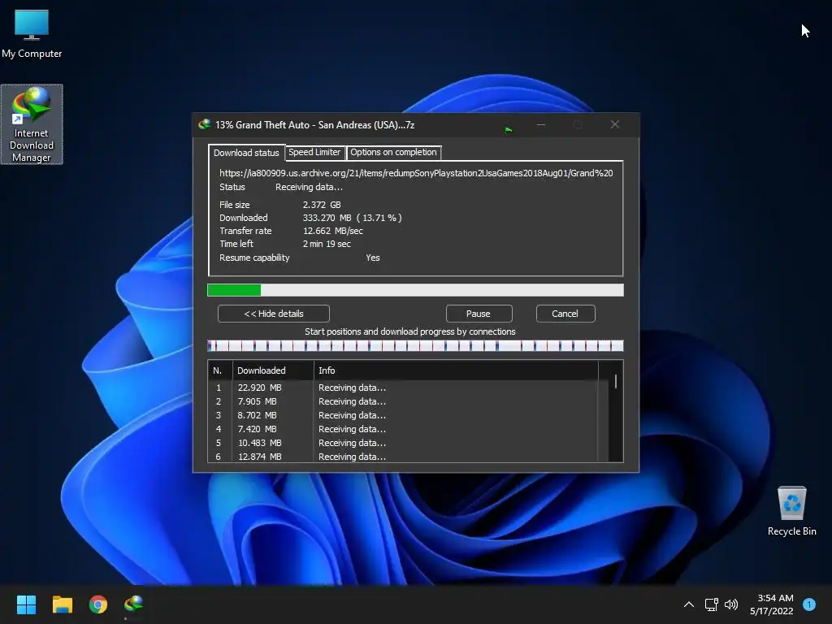Open Options on completion tab

click(x=394, y=152)
